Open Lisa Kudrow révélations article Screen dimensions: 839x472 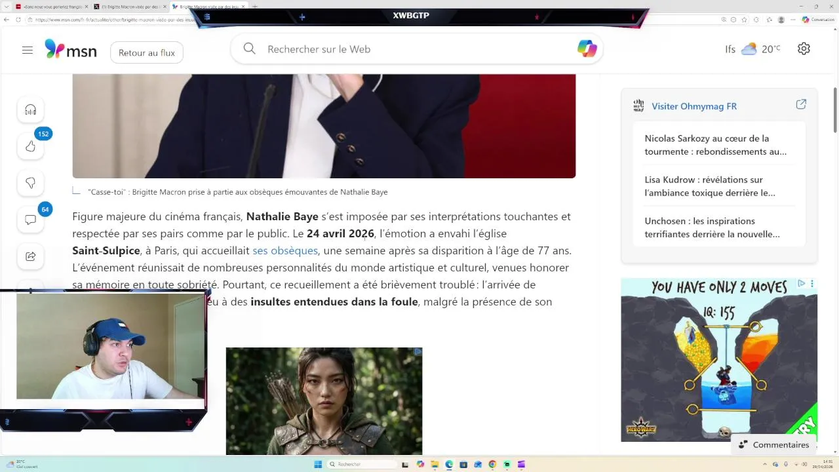point(710,186)
